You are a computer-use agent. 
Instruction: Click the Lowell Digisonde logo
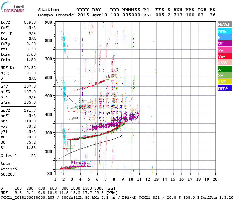click(x=13, y=7)
